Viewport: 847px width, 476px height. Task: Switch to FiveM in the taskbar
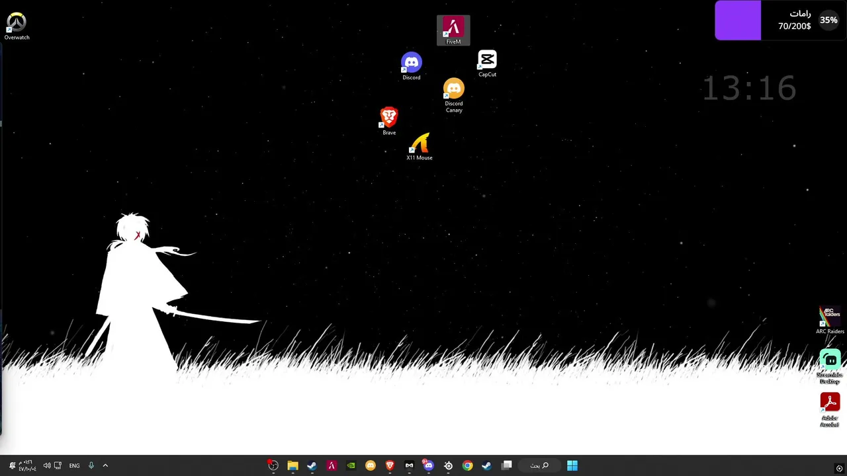coord(332,465)
